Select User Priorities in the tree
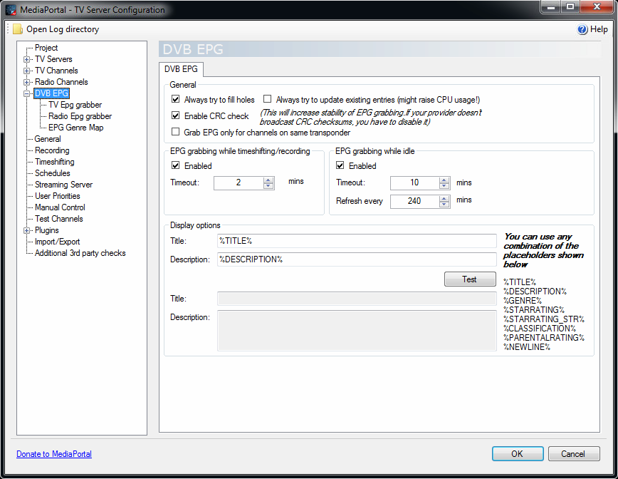Image resolution: width=618 pixels, height=479 pixels. 58,197
